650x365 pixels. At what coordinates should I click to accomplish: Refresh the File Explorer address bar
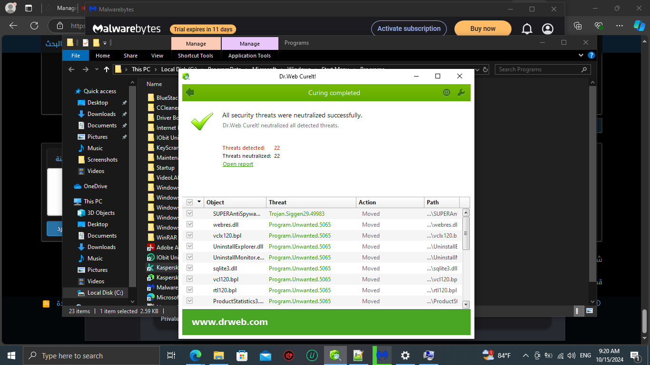[x=485, y=69]
